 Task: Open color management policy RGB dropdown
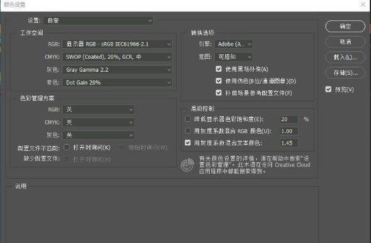(99, 109)
